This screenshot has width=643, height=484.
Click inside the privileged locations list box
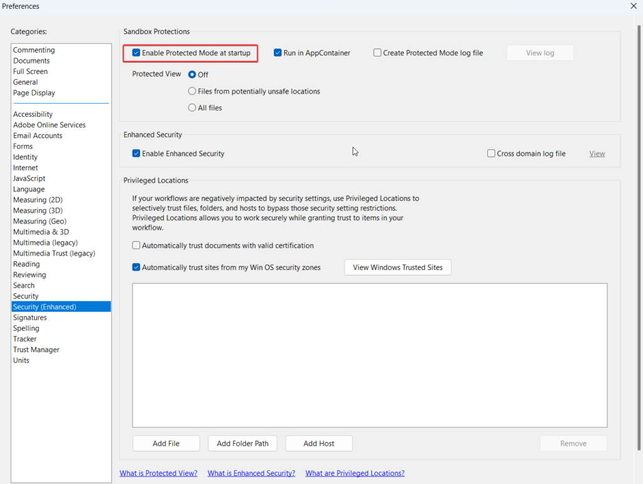[369, 355]
